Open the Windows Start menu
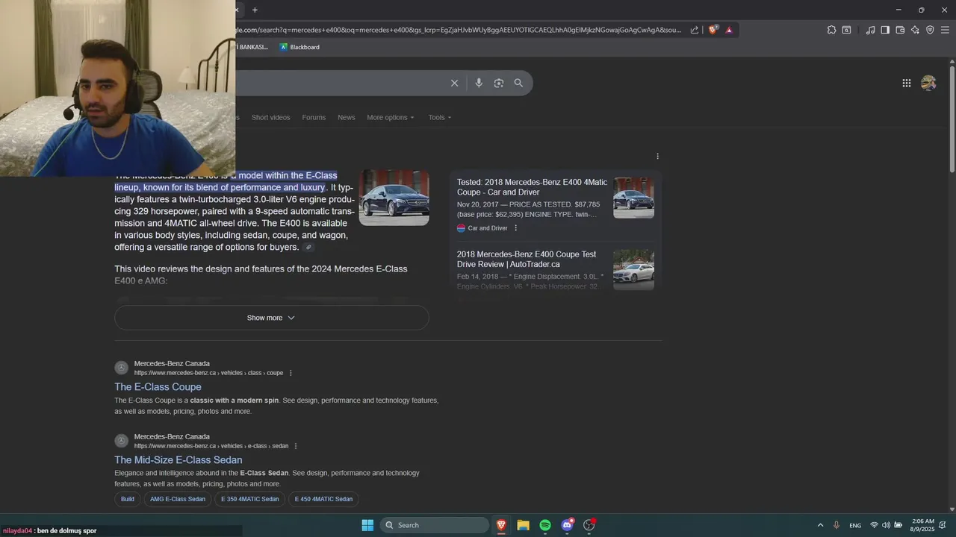 367,525
